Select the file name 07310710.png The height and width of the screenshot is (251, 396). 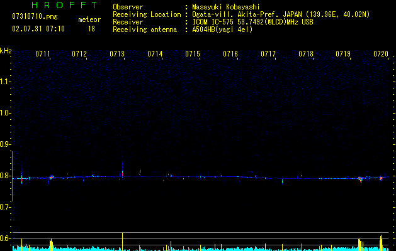(35, 16)
